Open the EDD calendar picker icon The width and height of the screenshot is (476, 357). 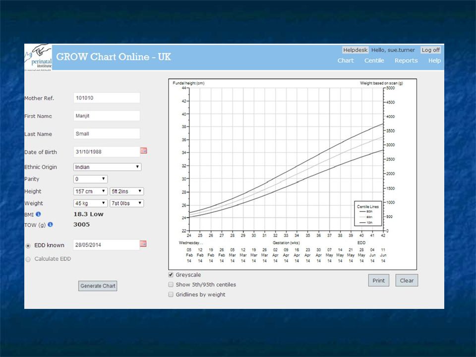point(143,244)
